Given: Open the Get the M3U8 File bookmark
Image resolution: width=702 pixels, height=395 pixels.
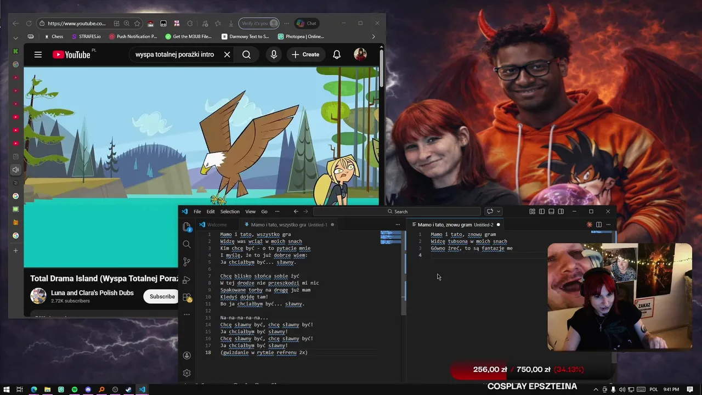Looking at the screenshot, I should pyautogui.click(x=188, y=37).
